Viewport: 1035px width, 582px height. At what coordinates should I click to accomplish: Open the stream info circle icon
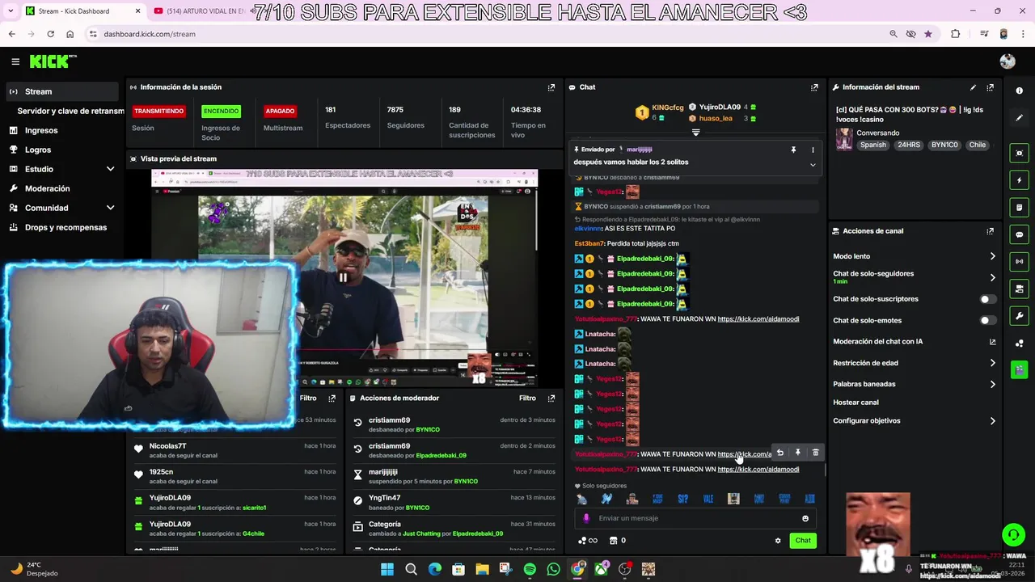coord(1020,91)
